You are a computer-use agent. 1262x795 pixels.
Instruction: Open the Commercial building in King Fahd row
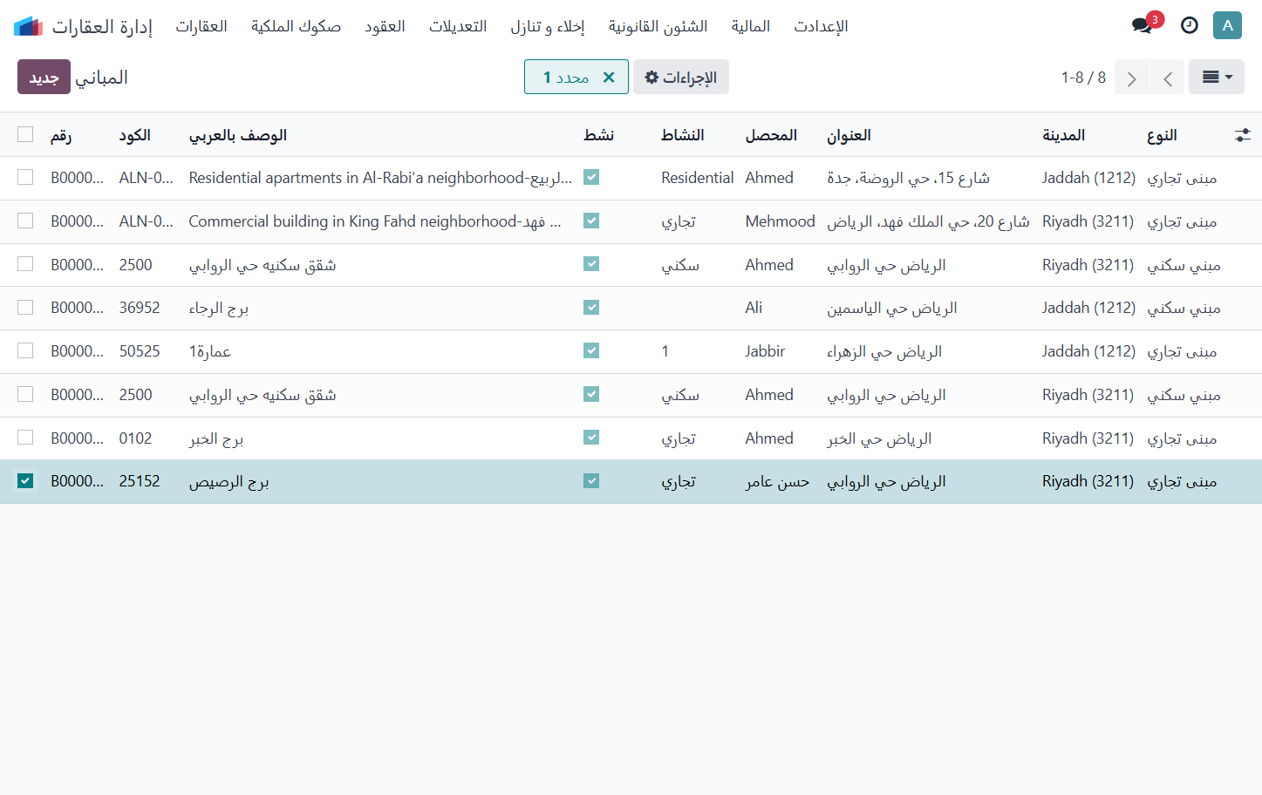click(x=631, y=221)
